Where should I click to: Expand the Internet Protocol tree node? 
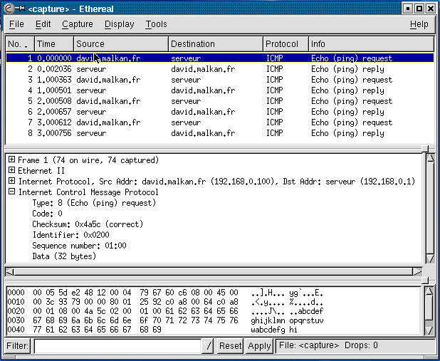[11, 181]
